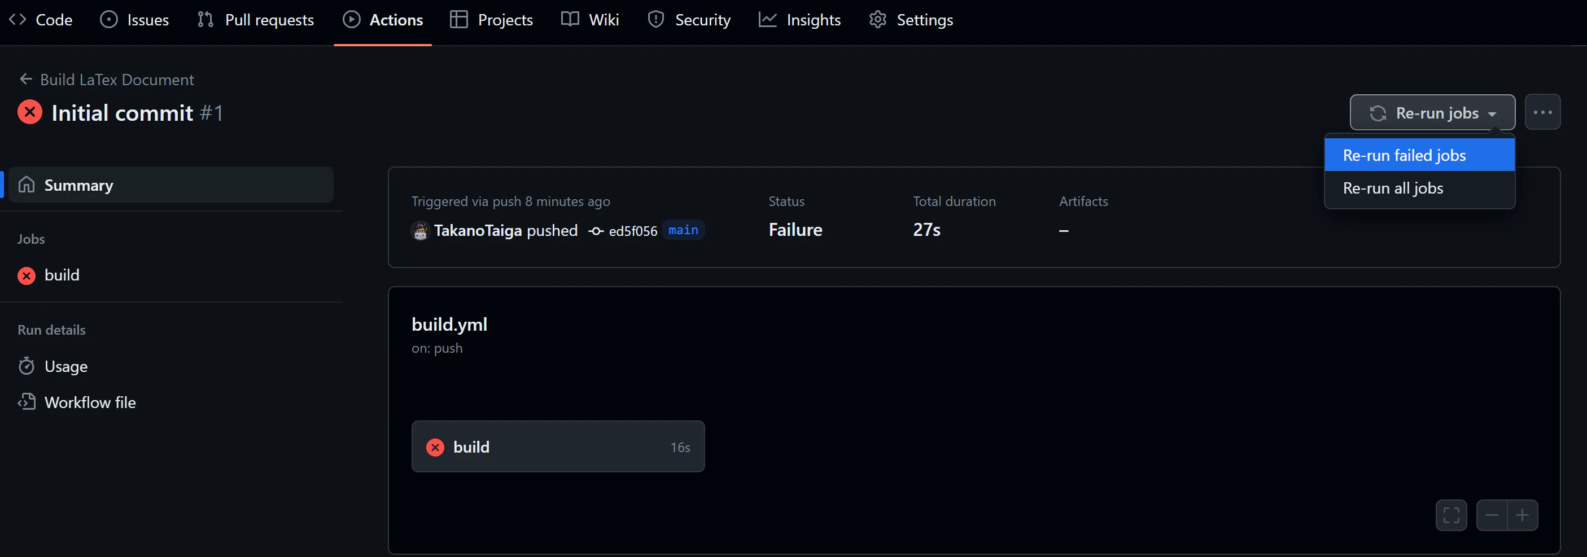Open commit ed5f056
The height and width of the screenshot is (557, 1587).
click(633, 231)
